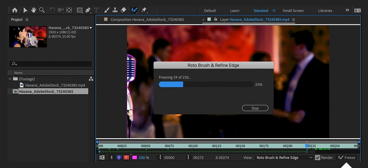The height and width of the screenshot is (168, 368).
Task: Select the Zoom magnifier tool
Action: pos(42,10)
